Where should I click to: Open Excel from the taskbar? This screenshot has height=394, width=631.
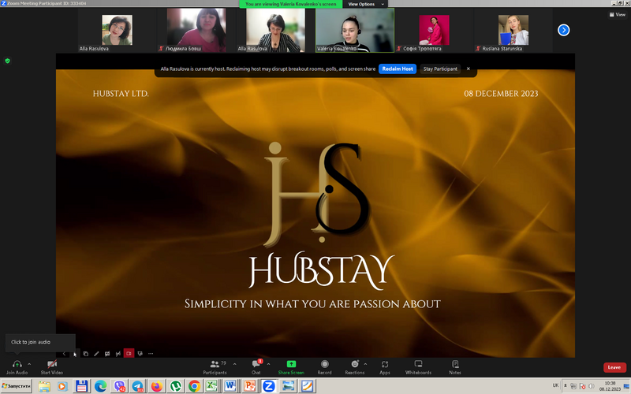211,386
